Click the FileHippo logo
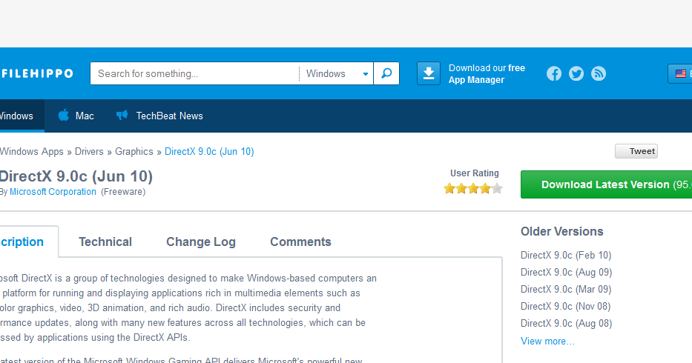This screenshot has width=692, height=363. point(36,73)
